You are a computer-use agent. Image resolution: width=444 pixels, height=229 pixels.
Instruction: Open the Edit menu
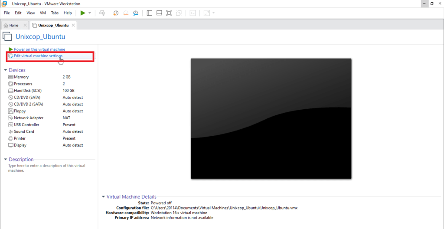point(18,13)
